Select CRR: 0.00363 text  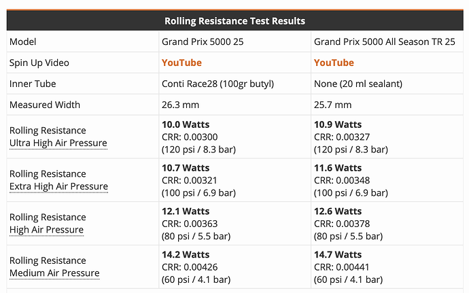pyautogui.click(x=190, y=224)
